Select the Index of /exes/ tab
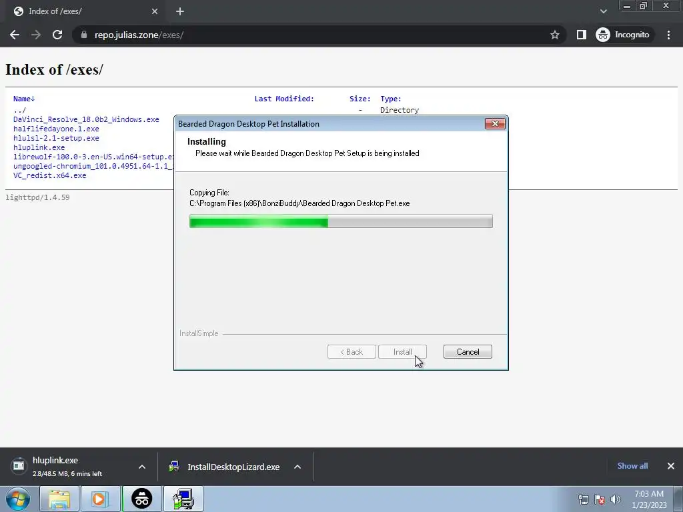The height and width of the screenshot is (512, 683). (85, 11)
